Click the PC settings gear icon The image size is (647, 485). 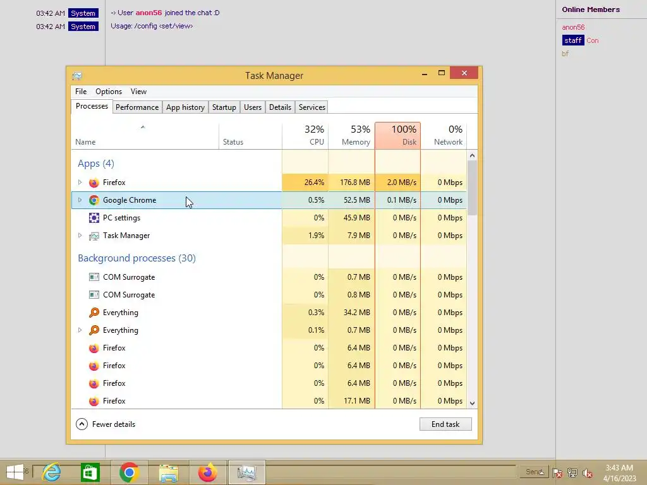coord(94,218)
